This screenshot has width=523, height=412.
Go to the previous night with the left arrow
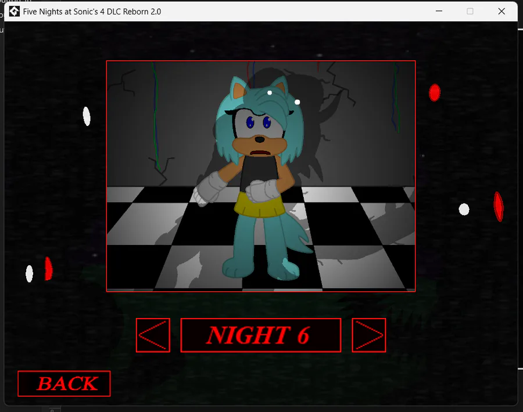pyautogui.click(x=153, y=335)
